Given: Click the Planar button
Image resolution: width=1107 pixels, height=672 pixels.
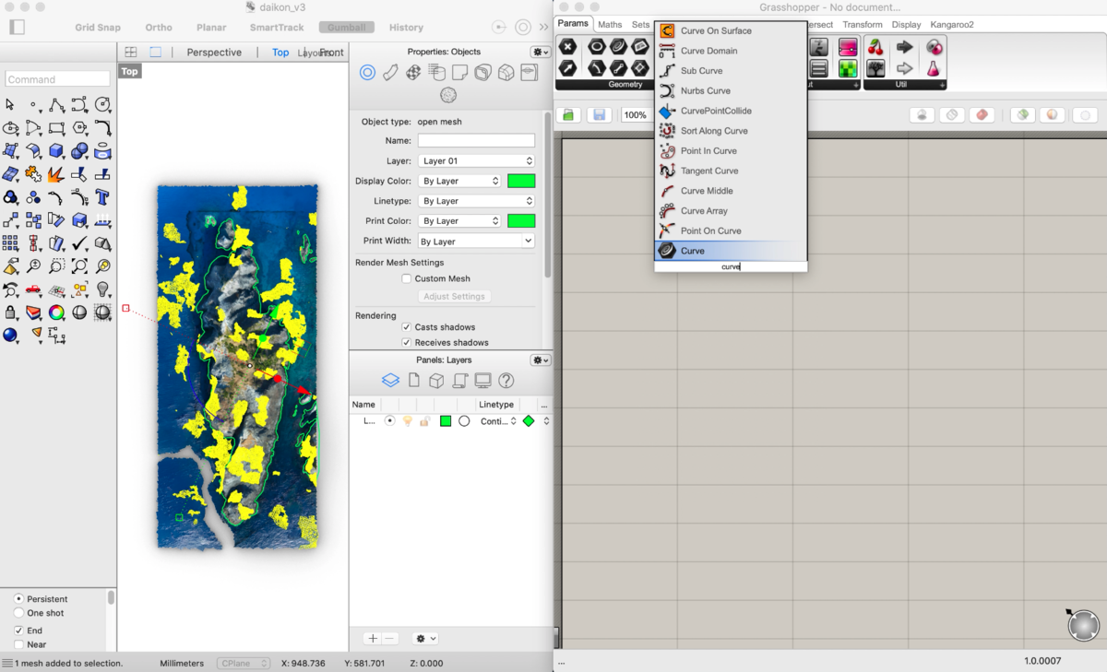Looking at the screenshot, I should coord(212,28).
